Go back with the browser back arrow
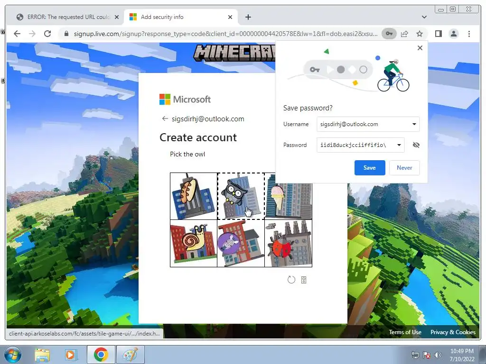This screenshot has height=364, width=486. coord(17,34)
